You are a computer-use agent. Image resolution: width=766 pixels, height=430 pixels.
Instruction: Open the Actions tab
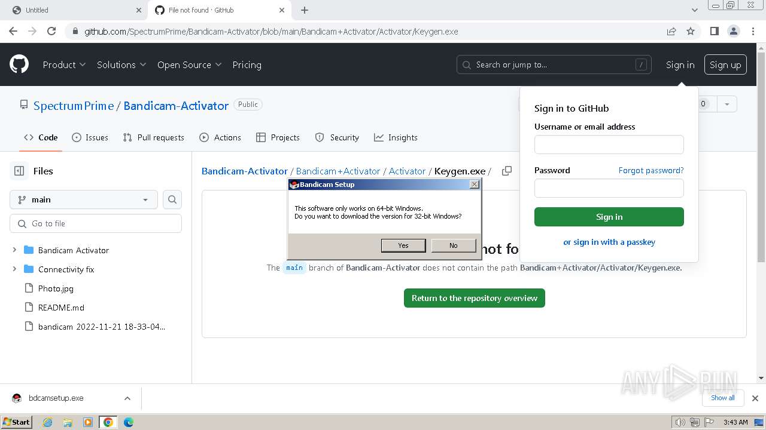[220, 137]
